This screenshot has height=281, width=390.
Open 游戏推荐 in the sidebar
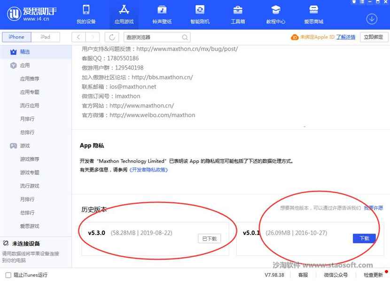point(30,159)
